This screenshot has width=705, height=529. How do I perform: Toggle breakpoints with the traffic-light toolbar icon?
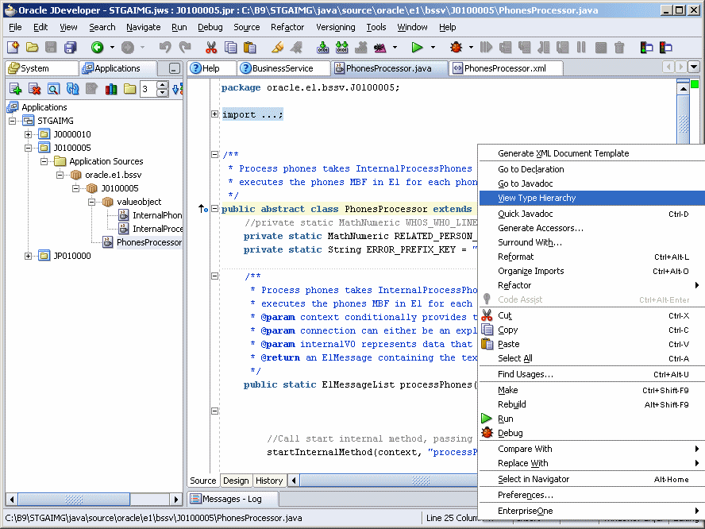point(645,49)
